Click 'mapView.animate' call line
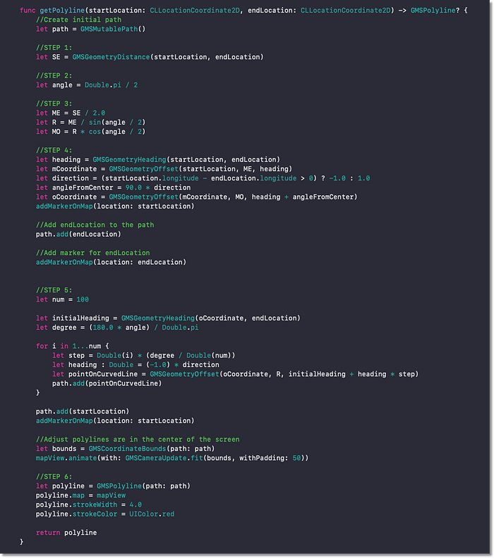The height and width of the screenshot is (558, 494). click(x=172, y=458)
